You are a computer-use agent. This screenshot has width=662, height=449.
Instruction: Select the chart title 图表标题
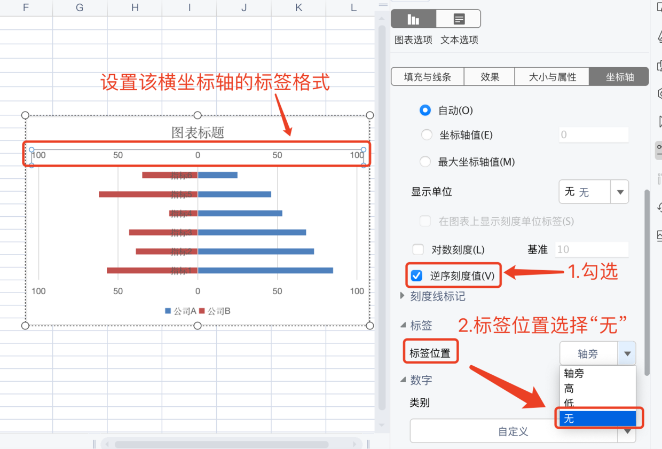[x=198, y=132]
